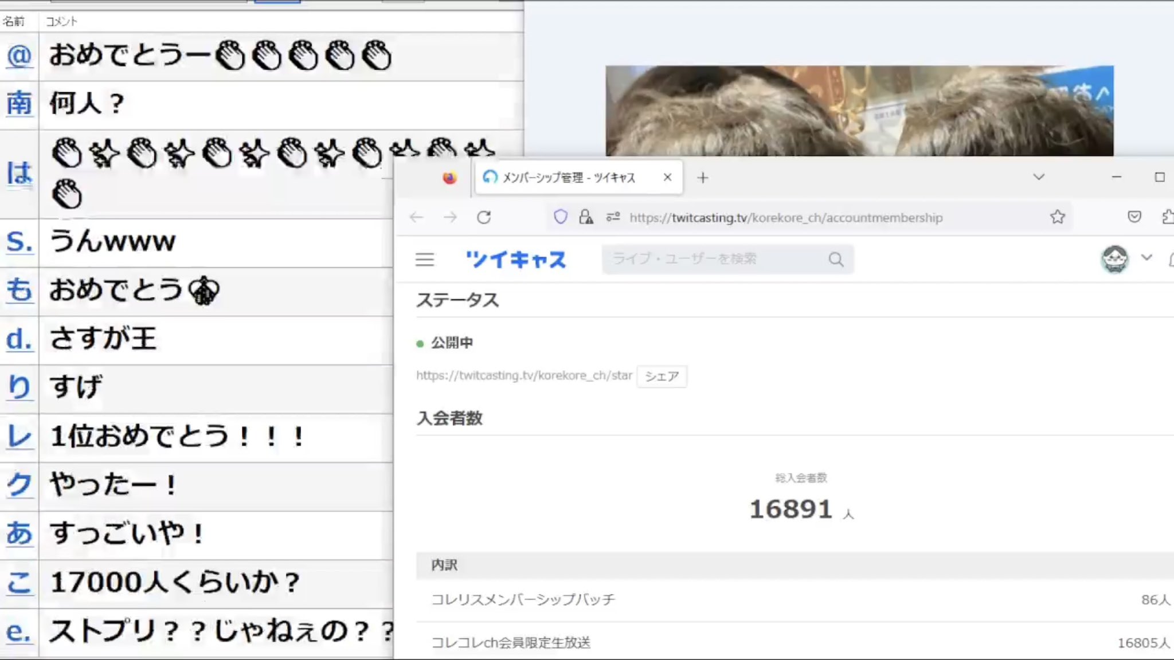Close the メンバーシップ管理 tab

(667, 178)
